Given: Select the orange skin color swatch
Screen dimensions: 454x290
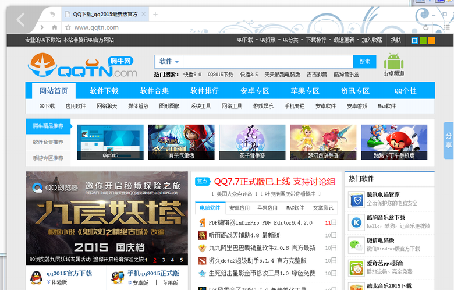Looking at the screenshot, I should (x=431, y=40).
